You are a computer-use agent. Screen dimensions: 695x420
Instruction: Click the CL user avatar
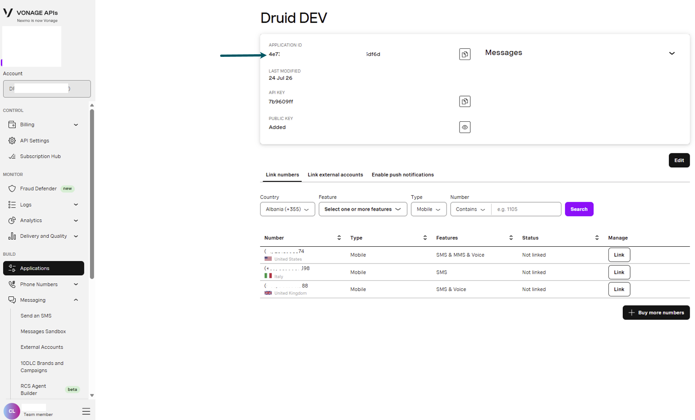click(x=12, y=411)
